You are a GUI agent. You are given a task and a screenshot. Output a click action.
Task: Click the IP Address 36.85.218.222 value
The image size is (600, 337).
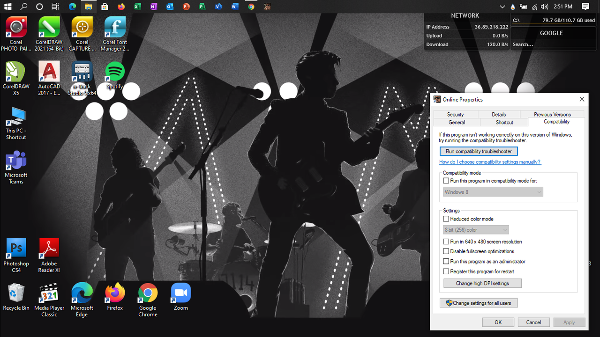point(491,27)
